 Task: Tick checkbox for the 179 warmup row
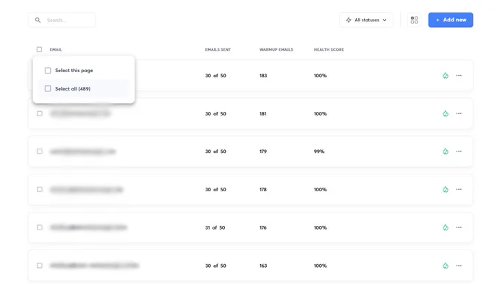pyautogui.click(x=40, y=152)
